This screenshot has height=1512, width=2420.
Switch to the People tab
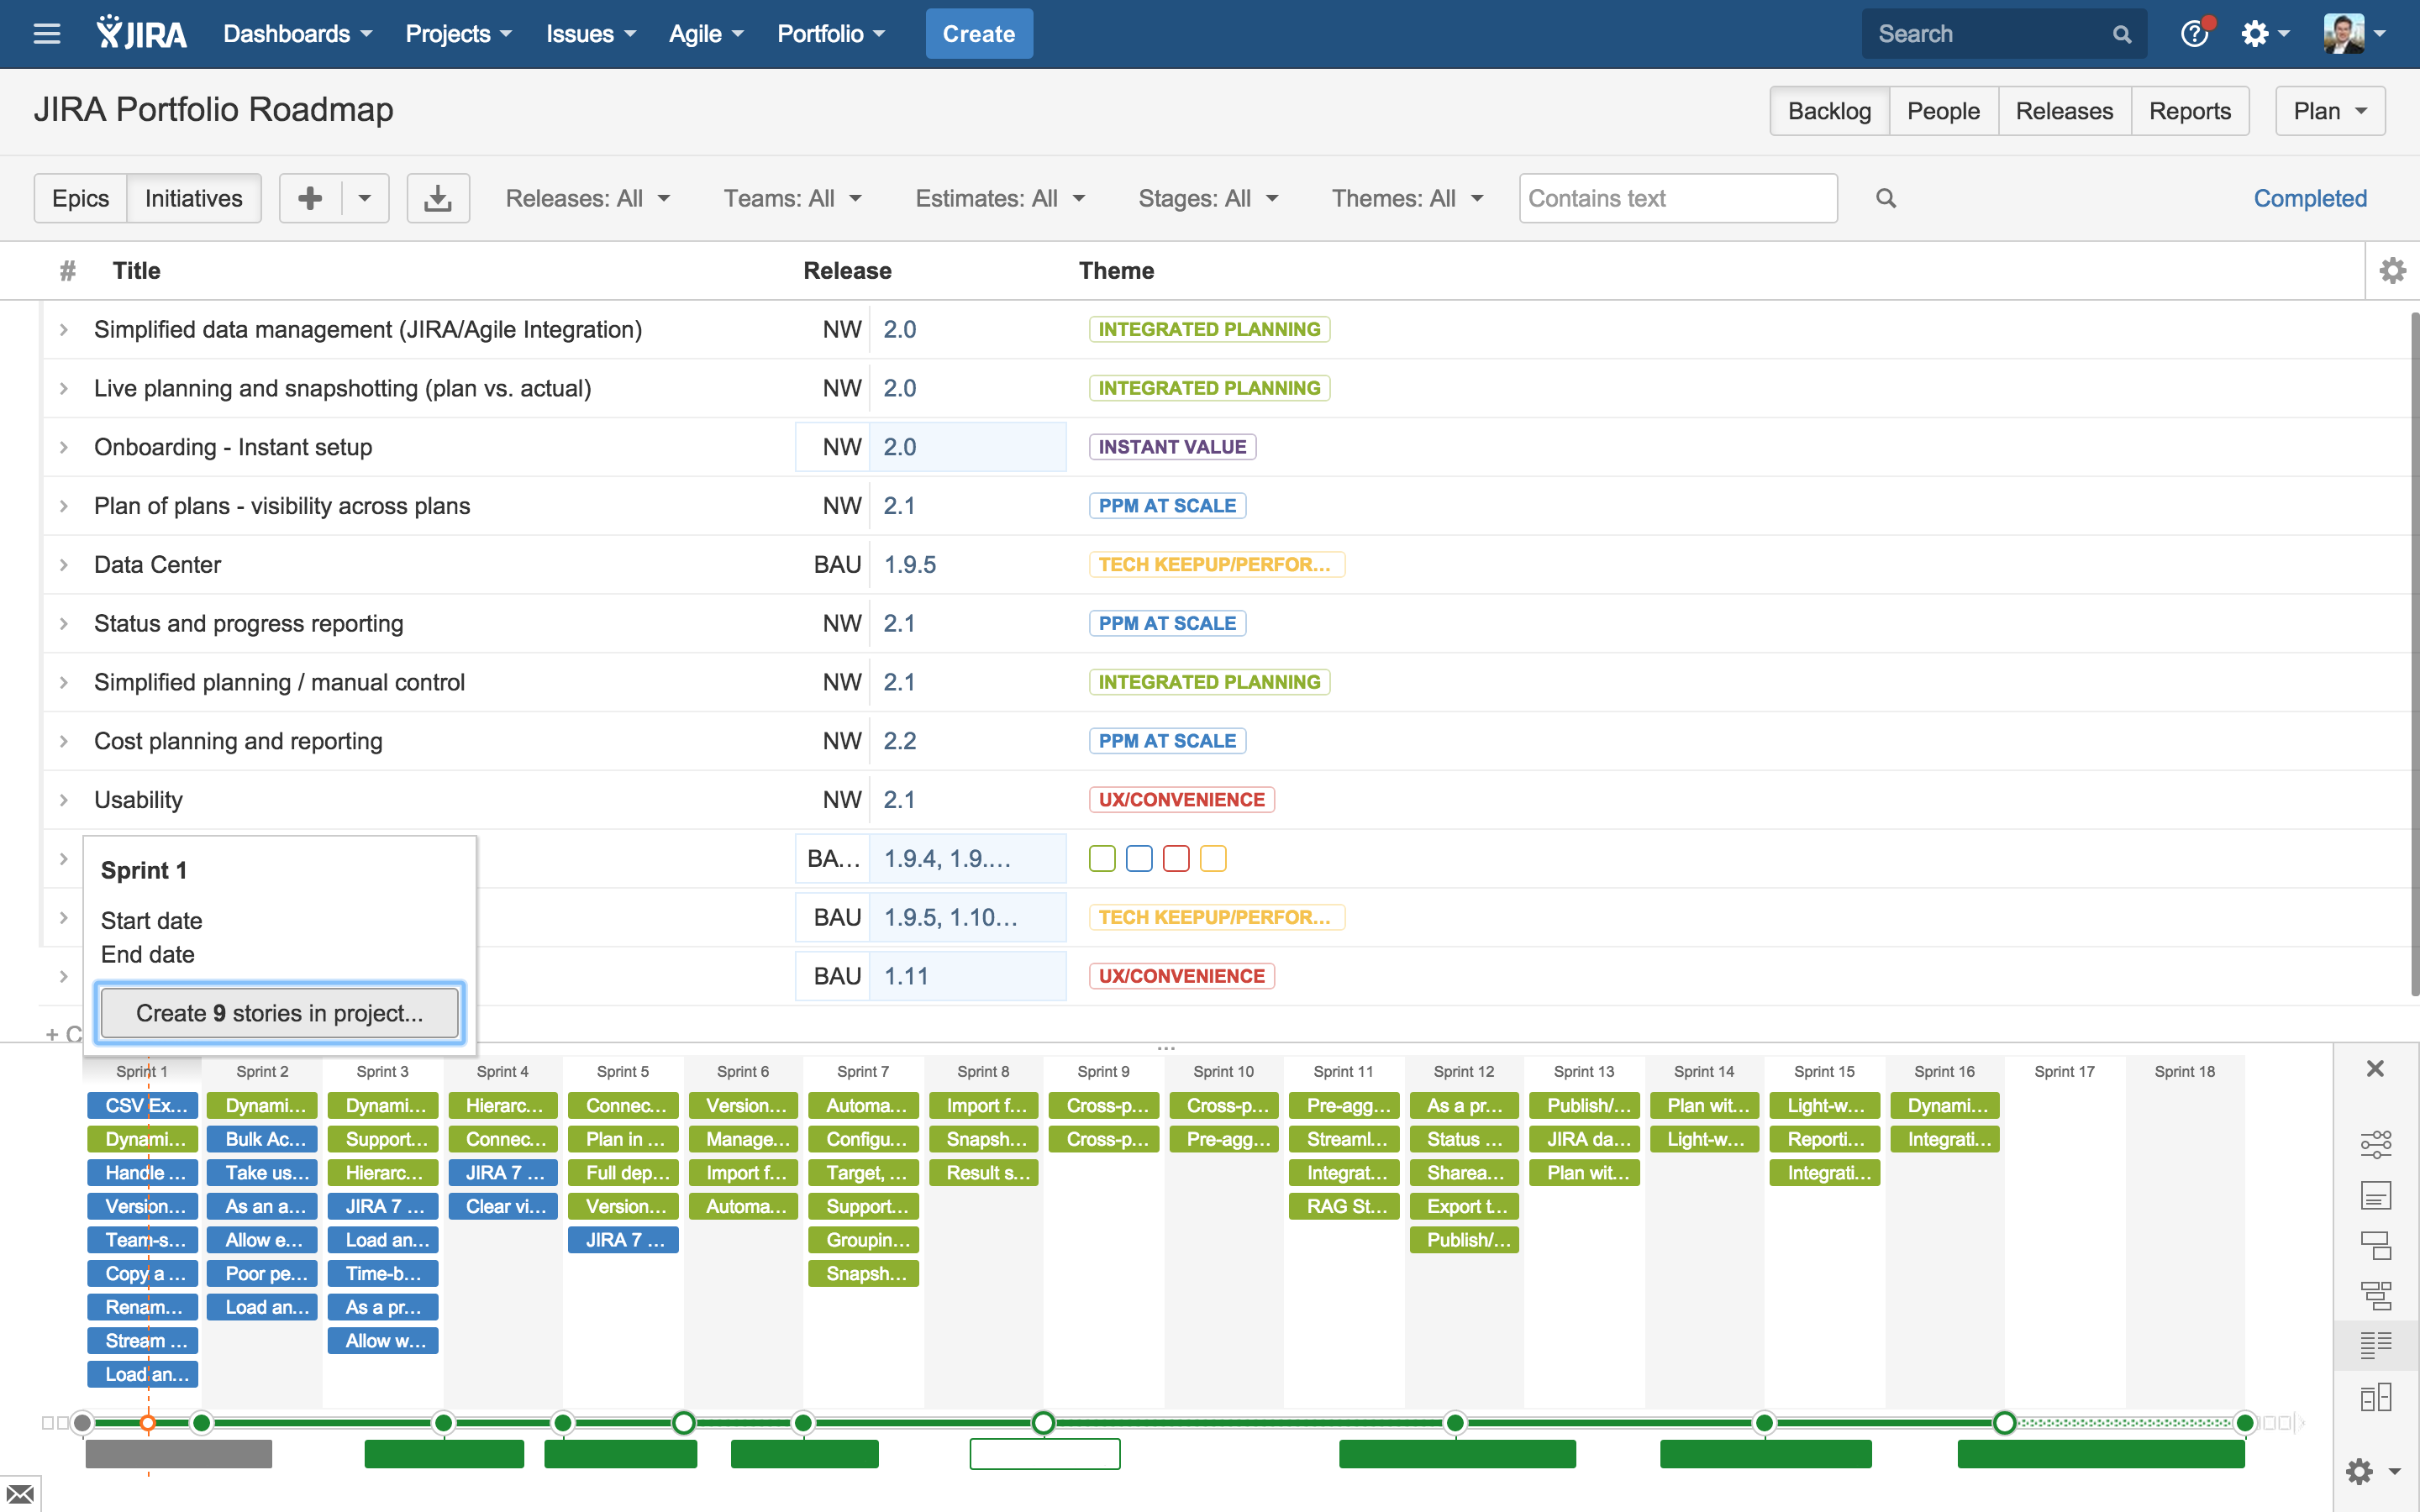(x=1943, y=111)
